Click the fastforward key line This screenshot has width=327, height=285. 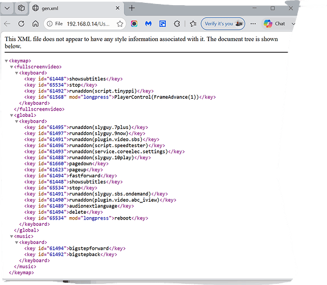point(71,176)
